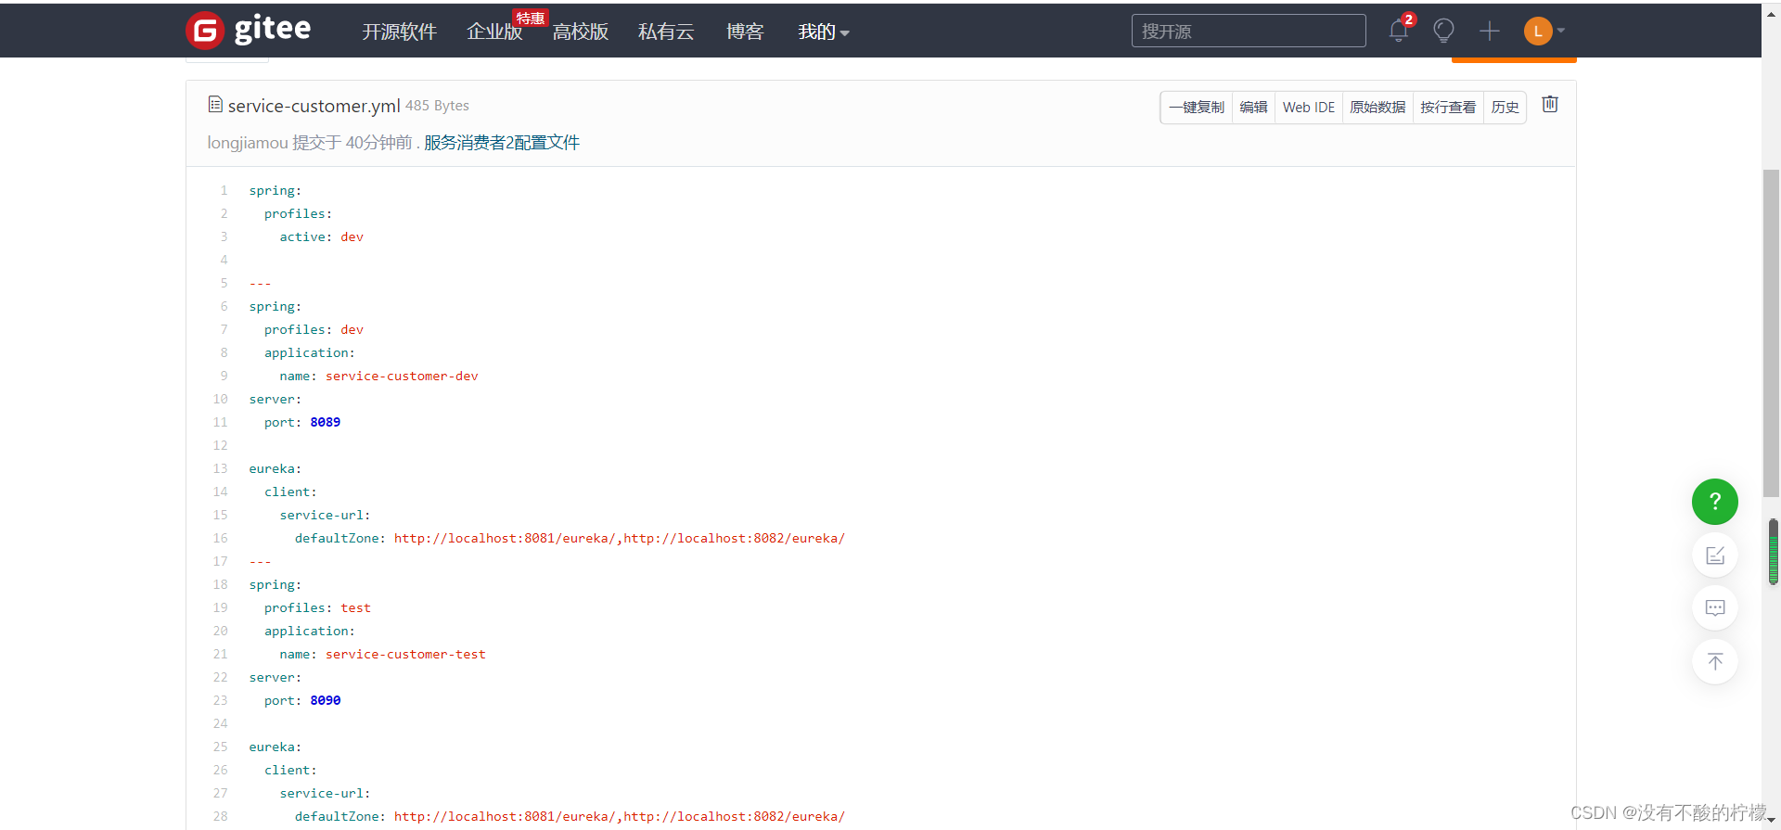Screen dimensions: 1781x830
Task: Open 高校版 menu item
Action: [x=581, y=32]
